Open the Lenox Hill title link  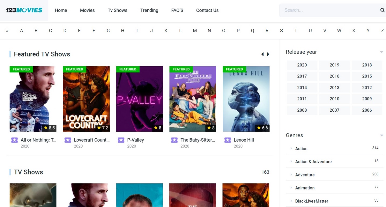244,140
